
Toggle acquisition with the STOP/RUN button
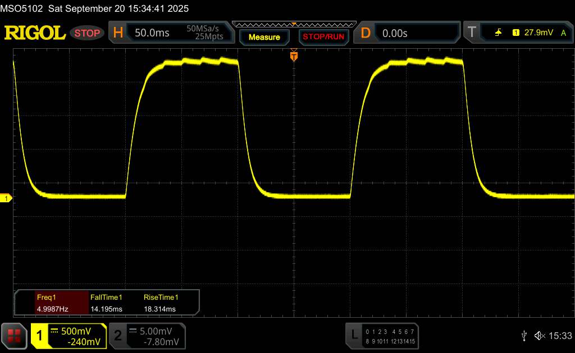pos(323,37)
